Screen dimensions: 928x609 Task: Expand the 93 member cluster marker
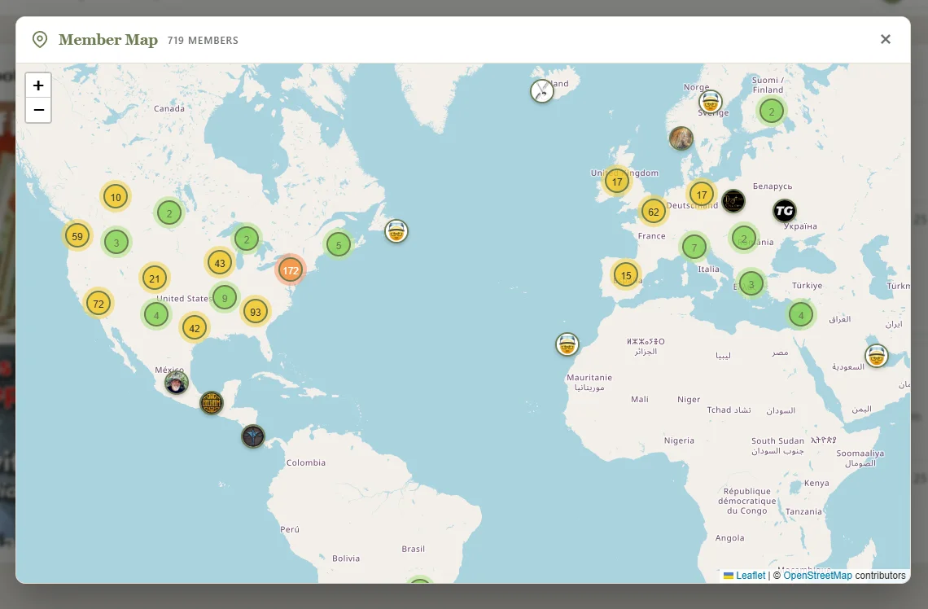point(256,312)
